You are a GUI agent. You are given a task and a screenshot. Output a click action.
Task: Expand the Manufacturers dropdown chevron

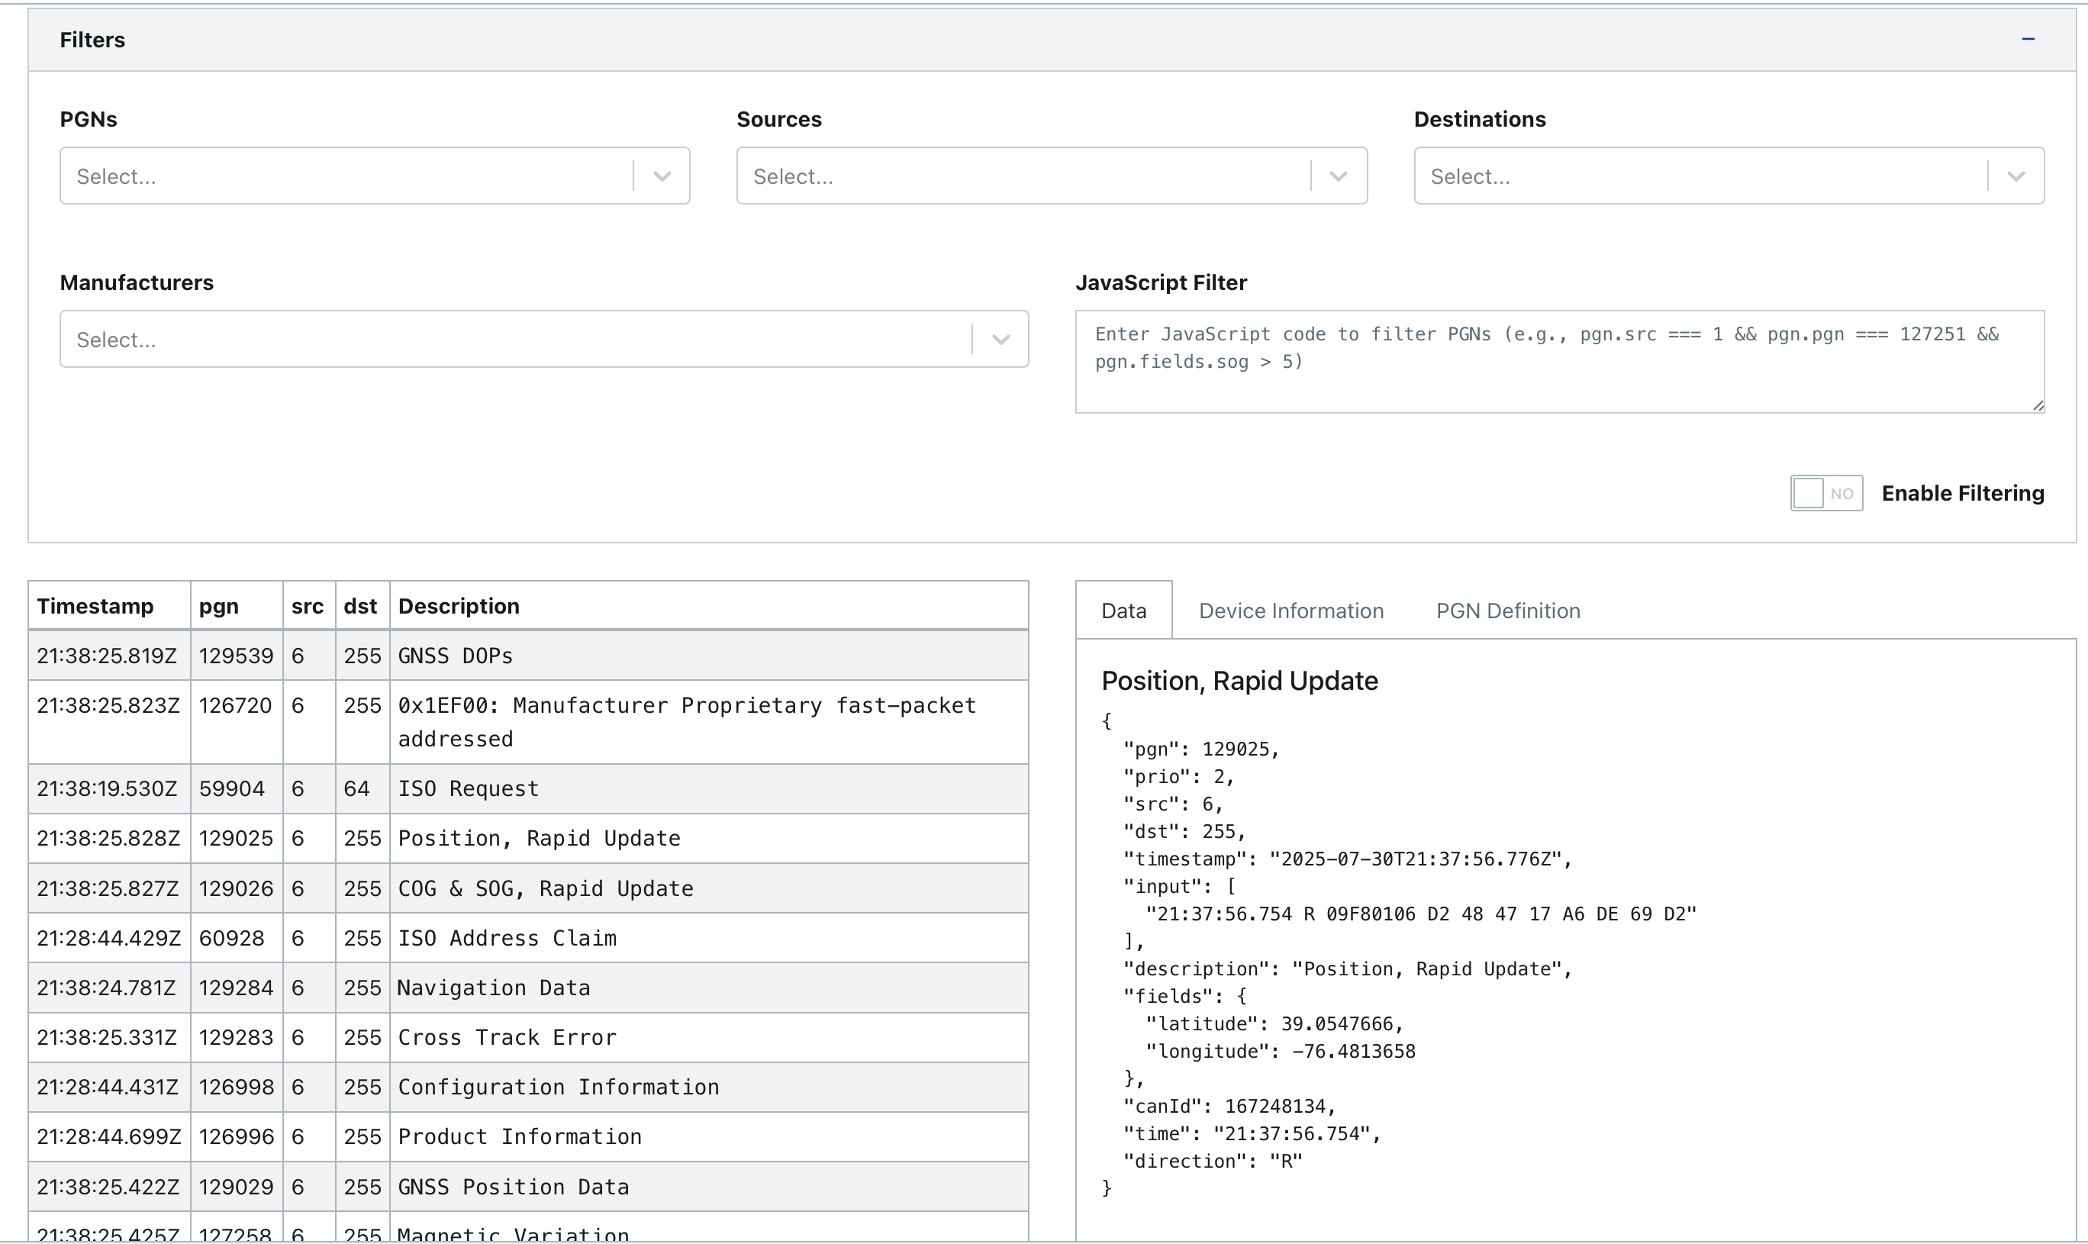pos(1000,340)
